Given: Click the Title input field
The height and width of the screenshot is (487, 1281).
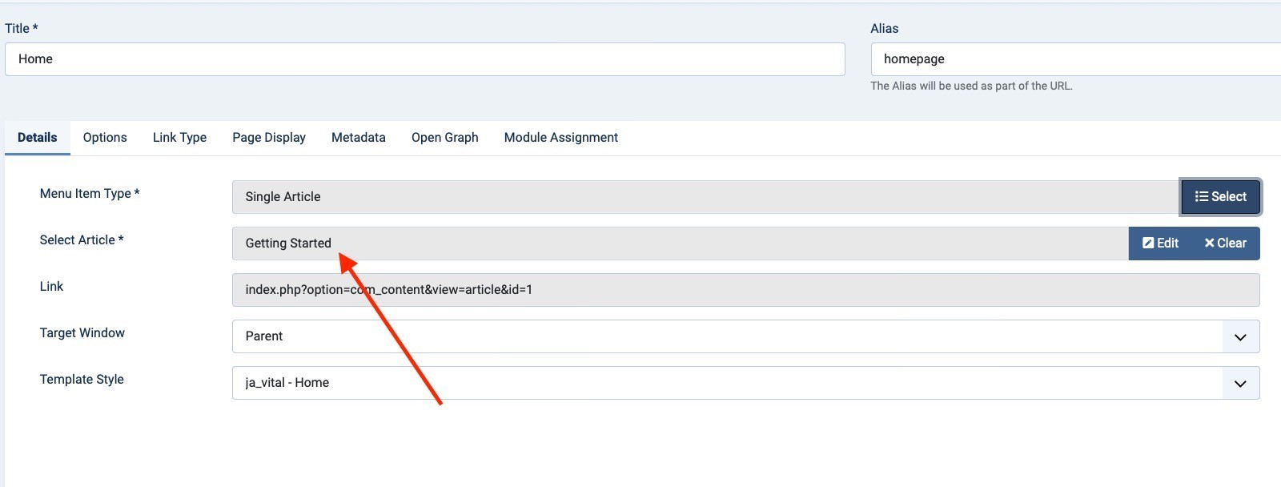Looking at the screenshot, I should [x=425, y=59].
